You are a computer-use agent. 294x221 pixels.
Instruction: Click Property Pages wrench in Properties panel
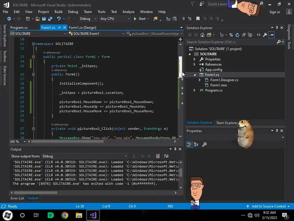point(204,144)
